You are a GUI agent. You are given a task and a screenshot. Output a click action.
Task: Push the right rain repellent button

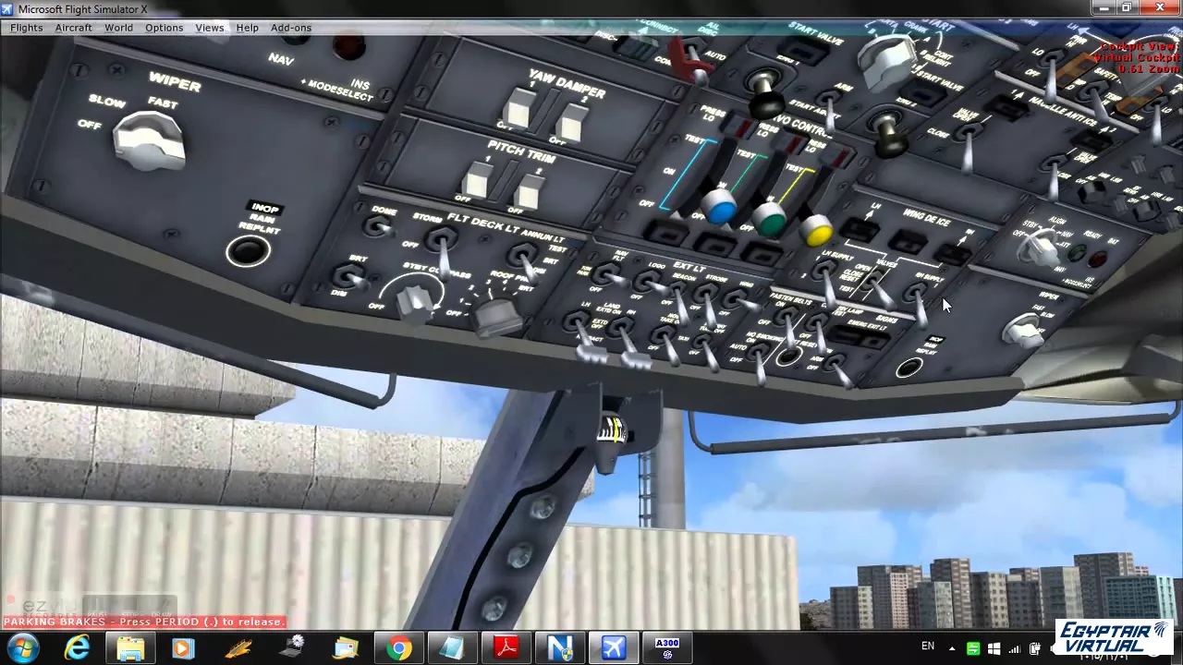tap(909, 369)
